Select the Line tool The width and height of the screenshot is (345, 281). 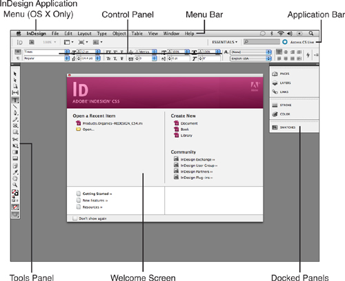(15, 107)
